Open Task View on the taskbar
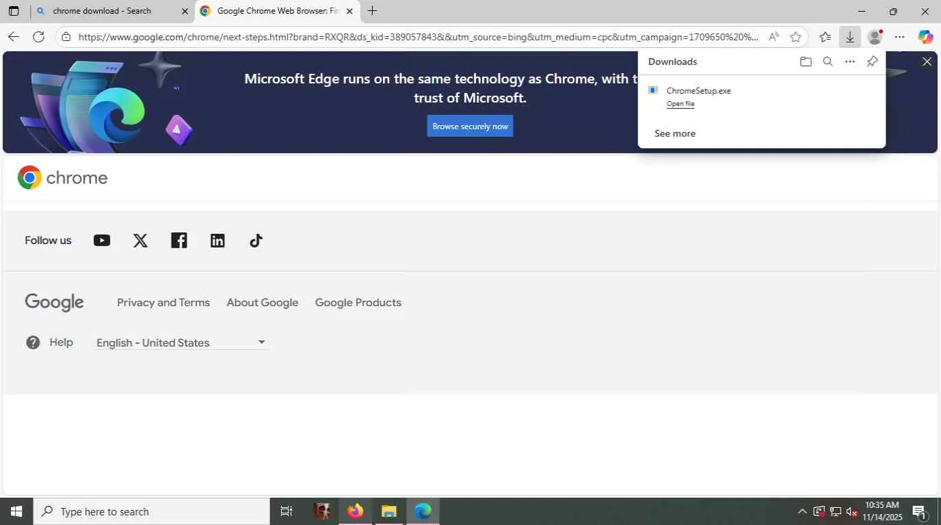The height and width of the screenshot is (525, 941). [287, 511]
